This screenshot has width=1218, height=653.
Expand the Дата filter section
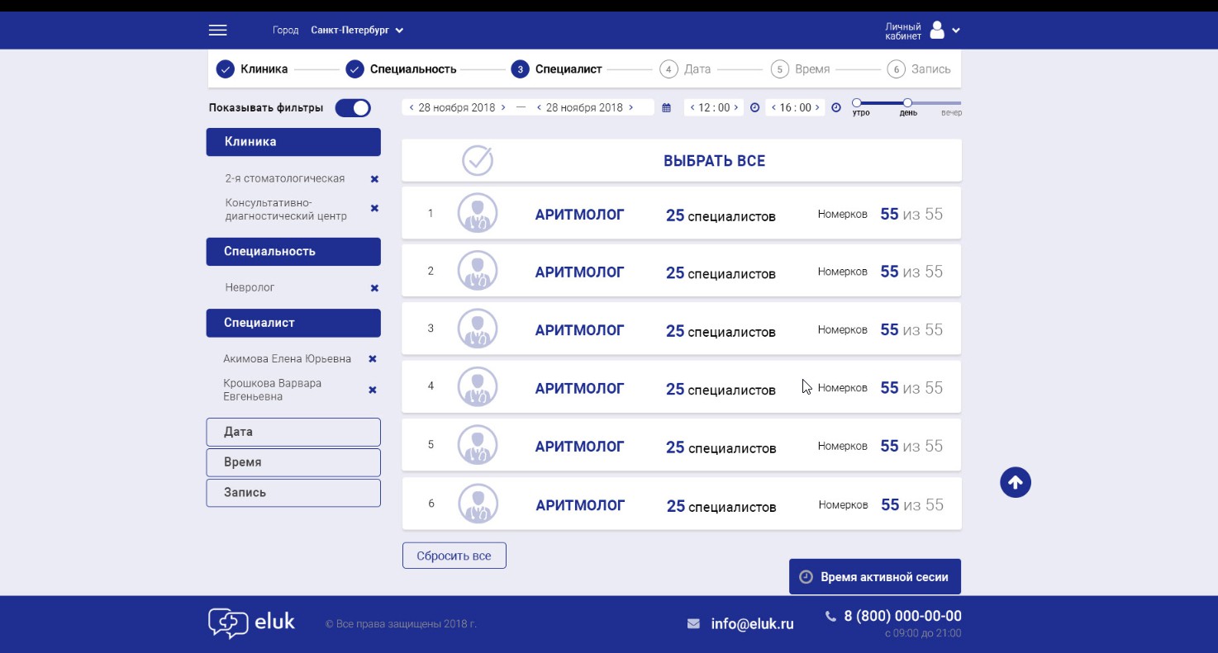click(293, 432)
